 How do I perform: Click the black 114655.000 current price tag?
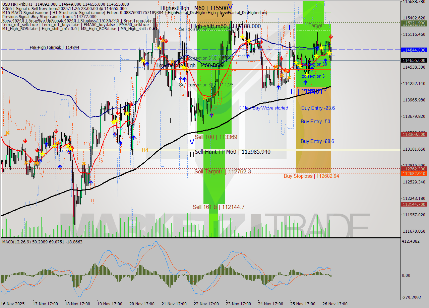[x=415, y=61]
